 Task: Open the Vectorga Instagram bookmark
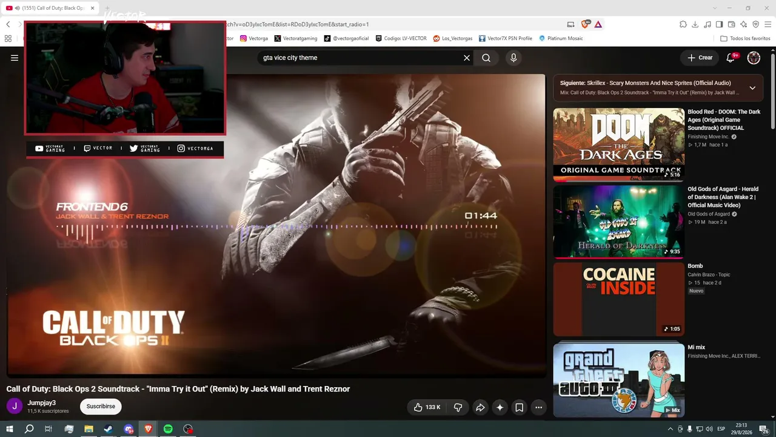click(254, 38)
